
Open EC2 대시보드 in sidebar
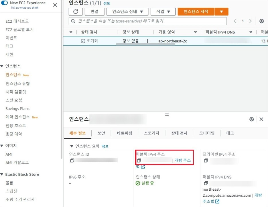[x=17, y=21]
